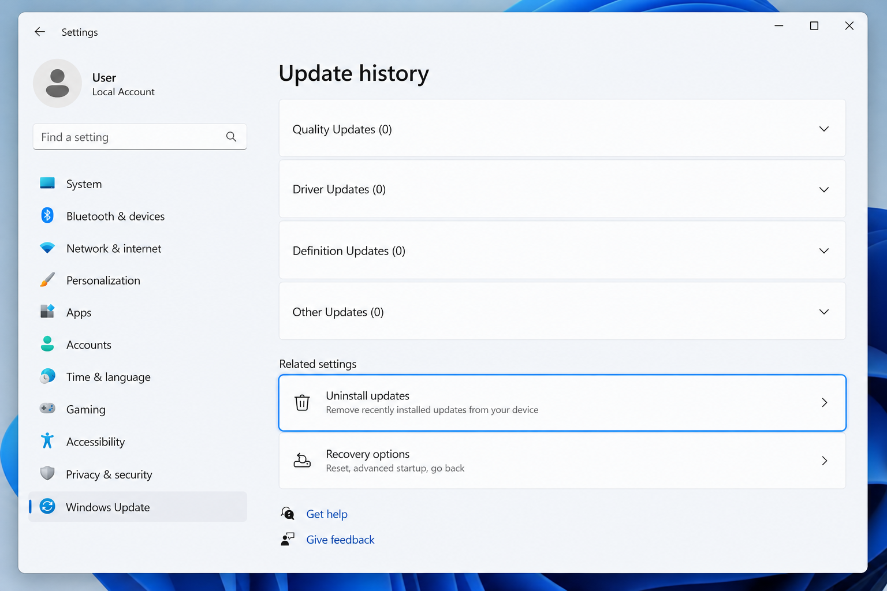
Task: Click the Gaming label in sidebar
Action: [86, 410]
